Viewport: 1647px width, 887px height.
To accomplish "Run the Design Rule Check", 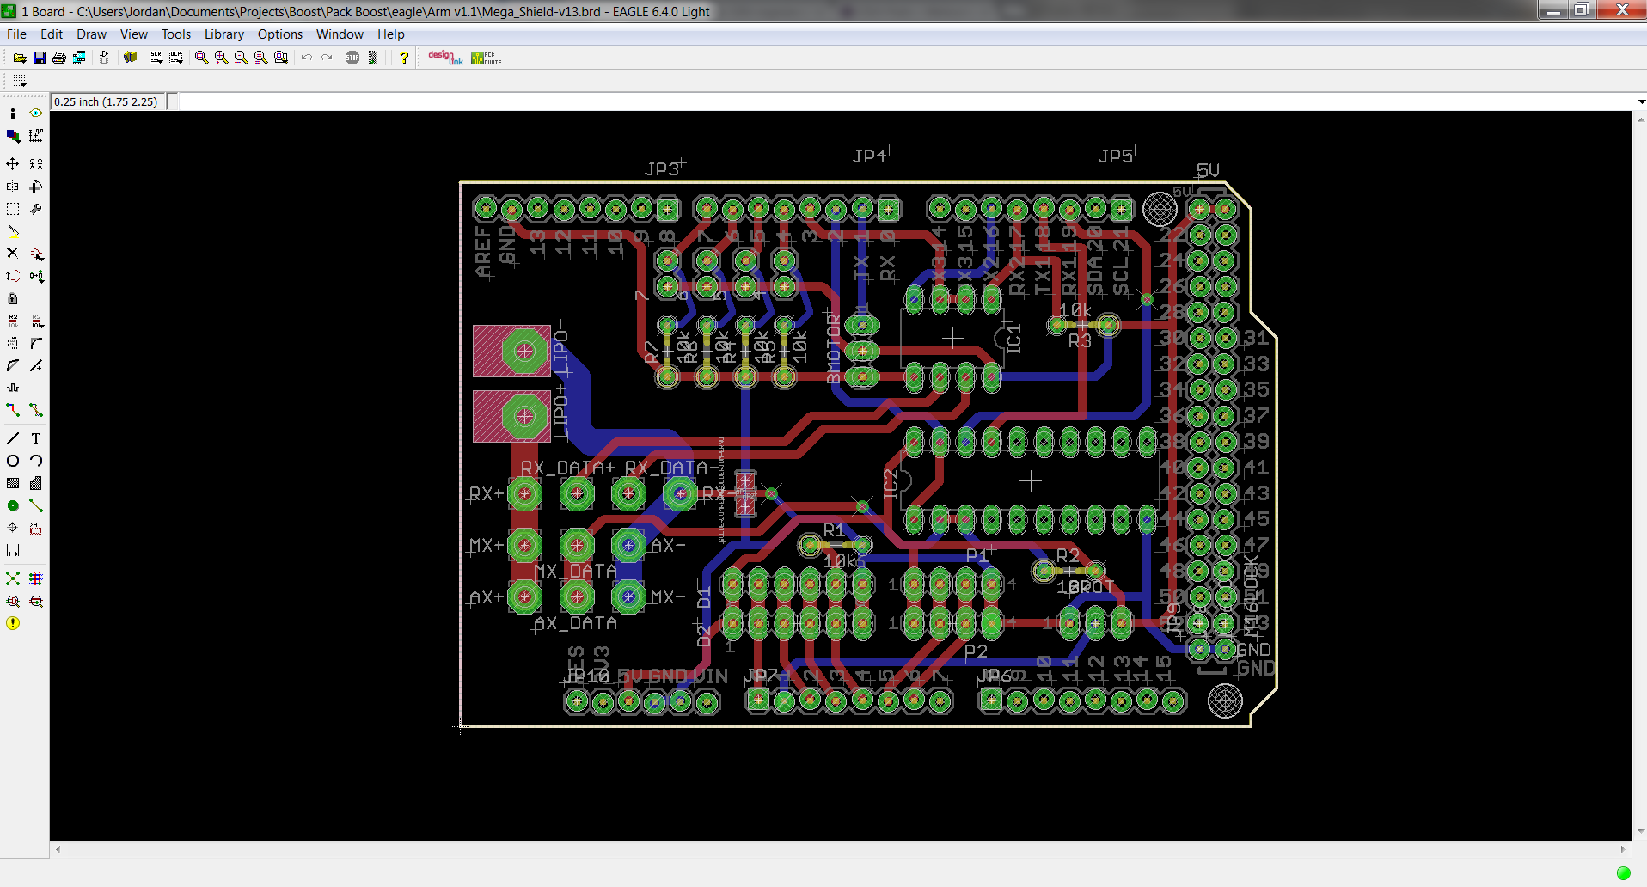I will coord(12,601).
